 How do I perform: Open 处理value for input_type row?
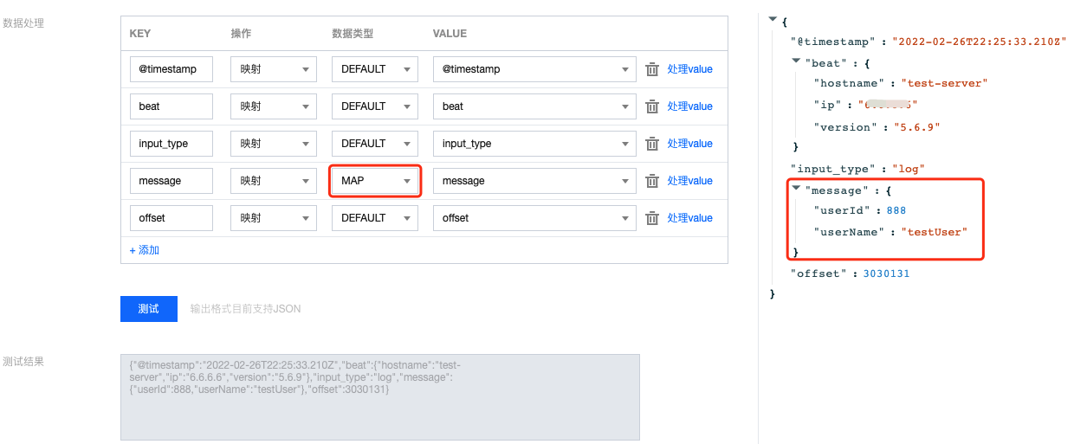[689, 144]
